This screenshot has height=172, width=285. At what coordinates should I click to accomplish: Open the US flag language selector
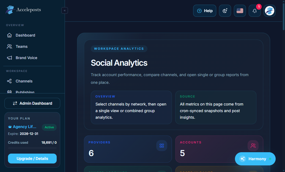click(x=240, y=11)
